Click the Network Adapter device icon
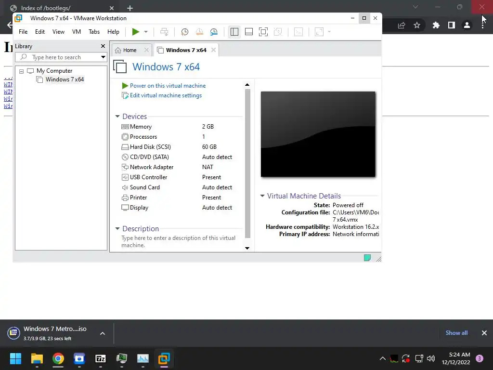This screenshot has height=370, width=493. coord(125,167)
